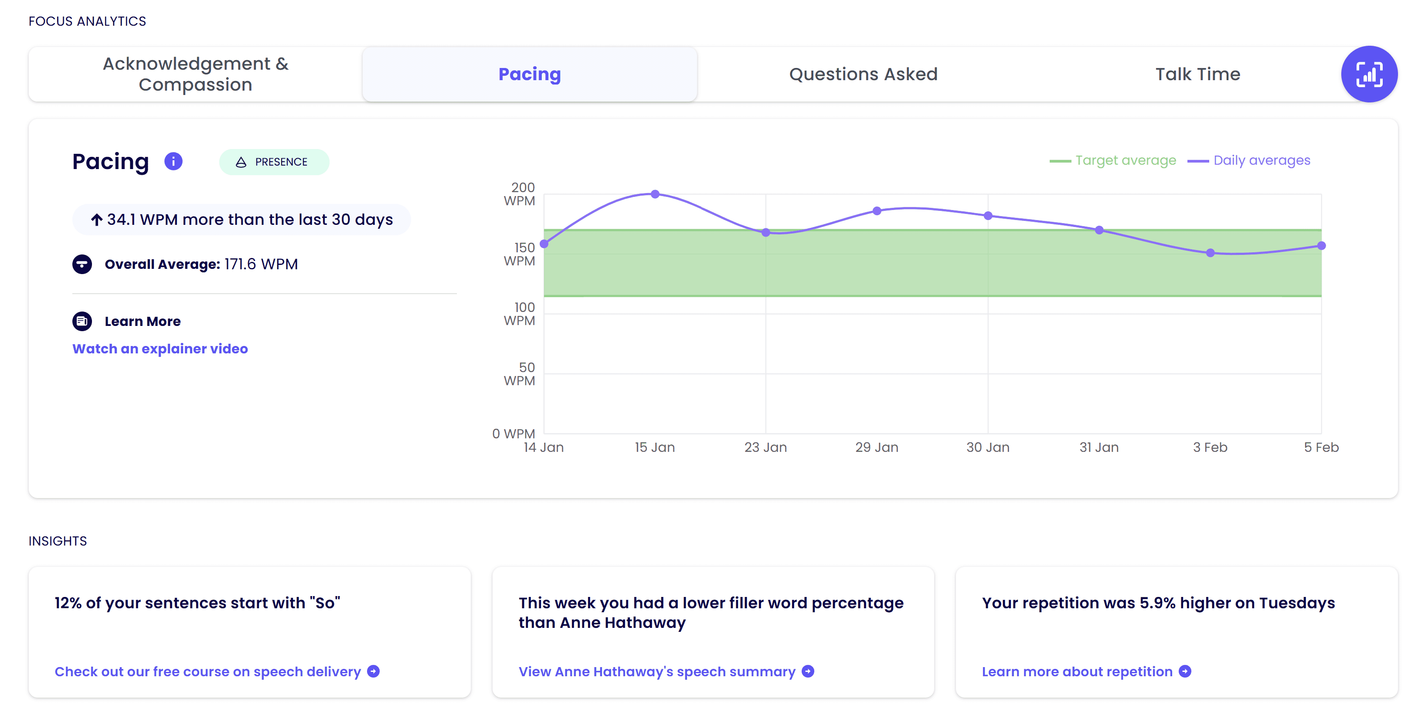Click the arrow icon after speech delivery link
Viewport: 1408px width, 722px height.
coord(373,671)
